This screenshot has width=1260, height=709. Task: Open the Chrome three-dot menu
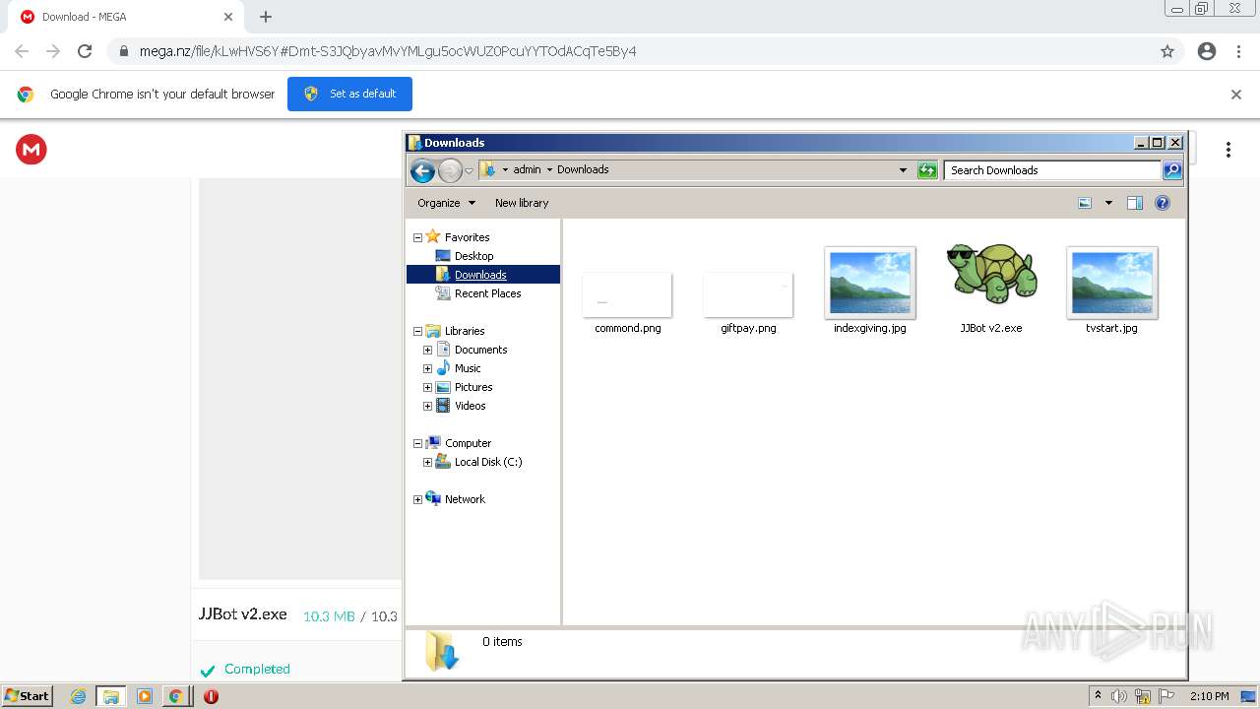pos(1238,51)
